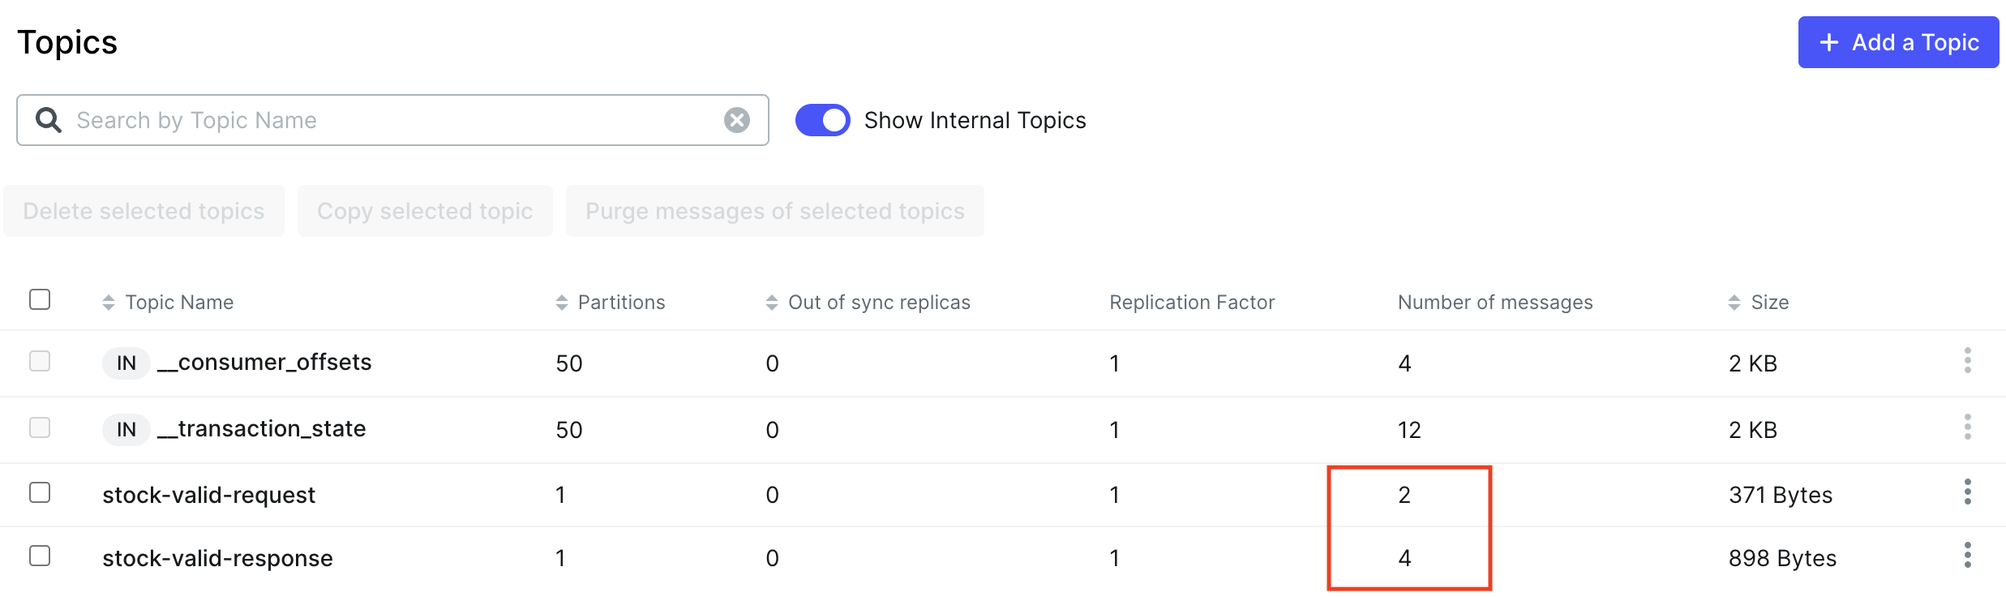Click the Show Internal Topics label
The width and height of the screenshot is (2006, 597).
click(x=975, y=120)
